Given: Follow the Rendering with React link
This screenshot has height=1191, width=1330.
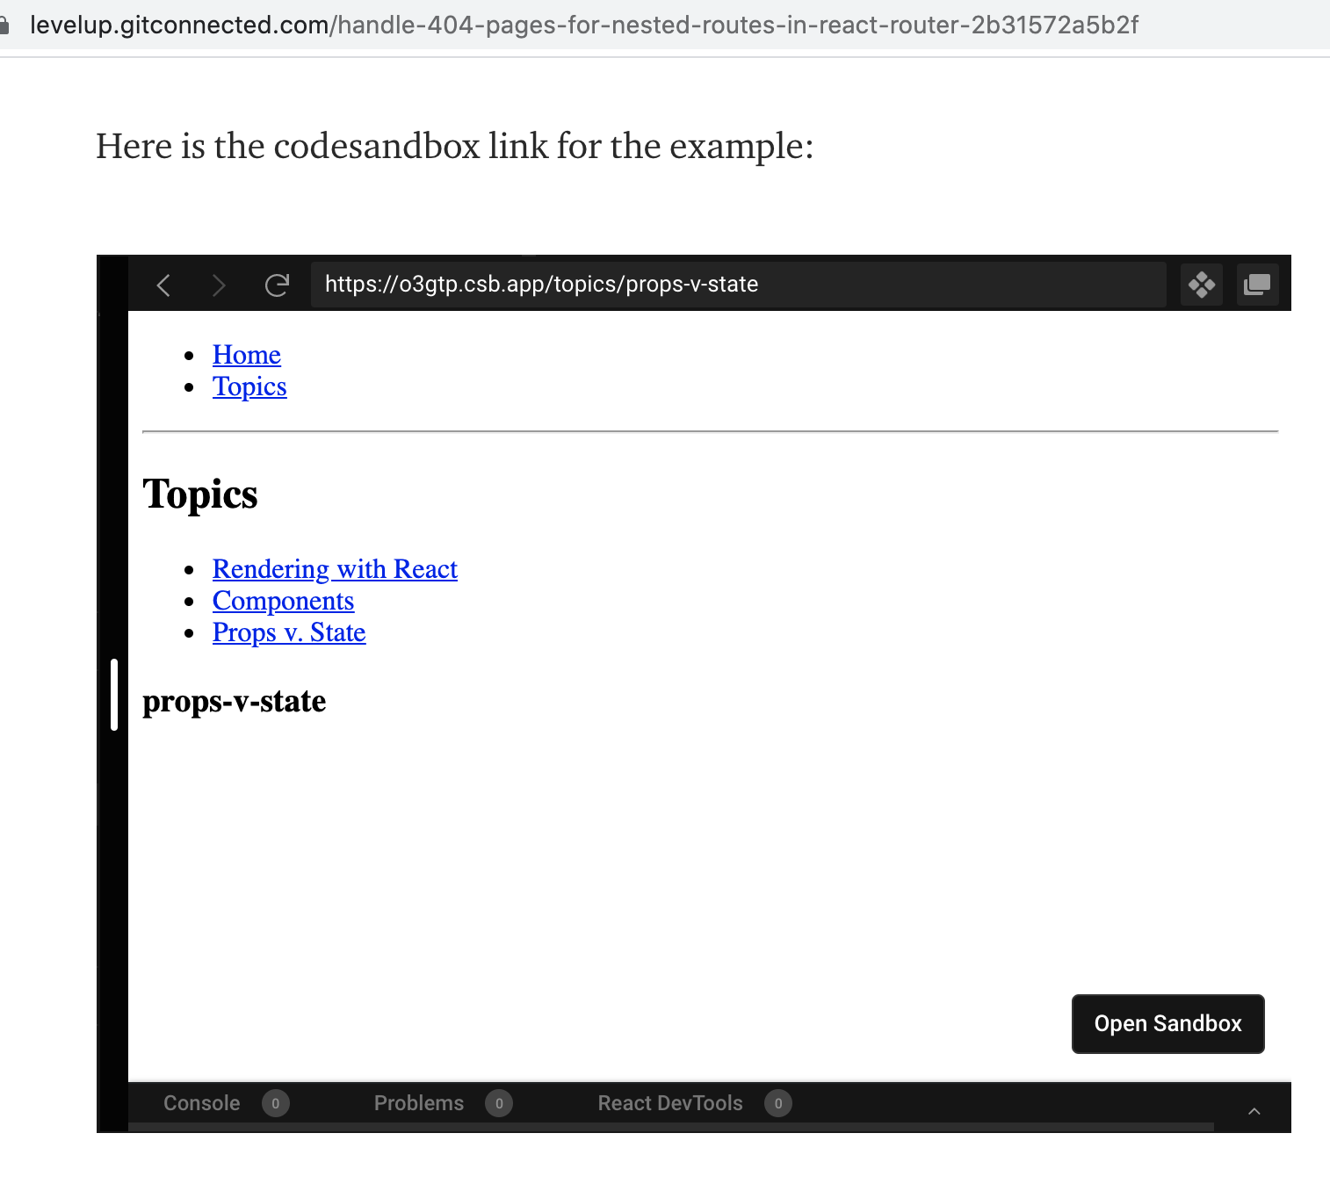Looking at the screenshot, I should [335, 569].
